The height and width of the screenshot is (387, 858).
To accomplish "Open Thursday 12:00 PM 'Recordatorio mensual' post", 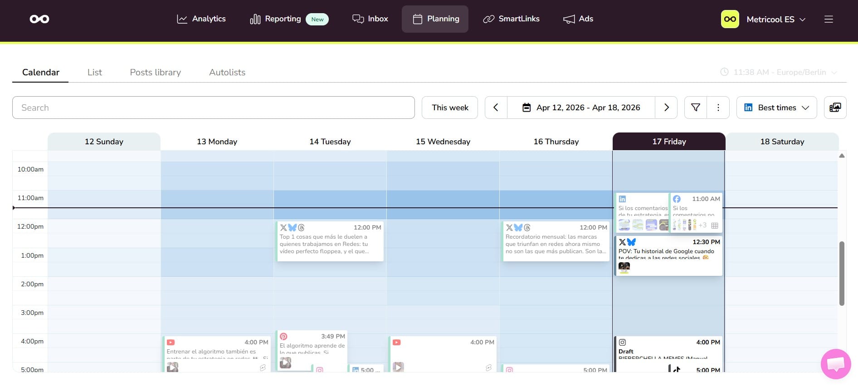I will click(556, 241).
